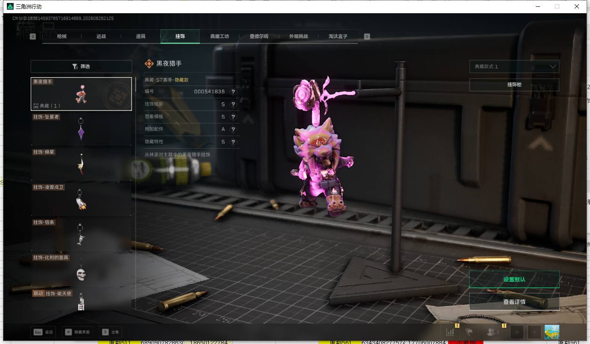Image resolution: width=590 pixels, height=344 pixels.
Task: Click the second plus squad slot
Action: [x=534, y=332]
